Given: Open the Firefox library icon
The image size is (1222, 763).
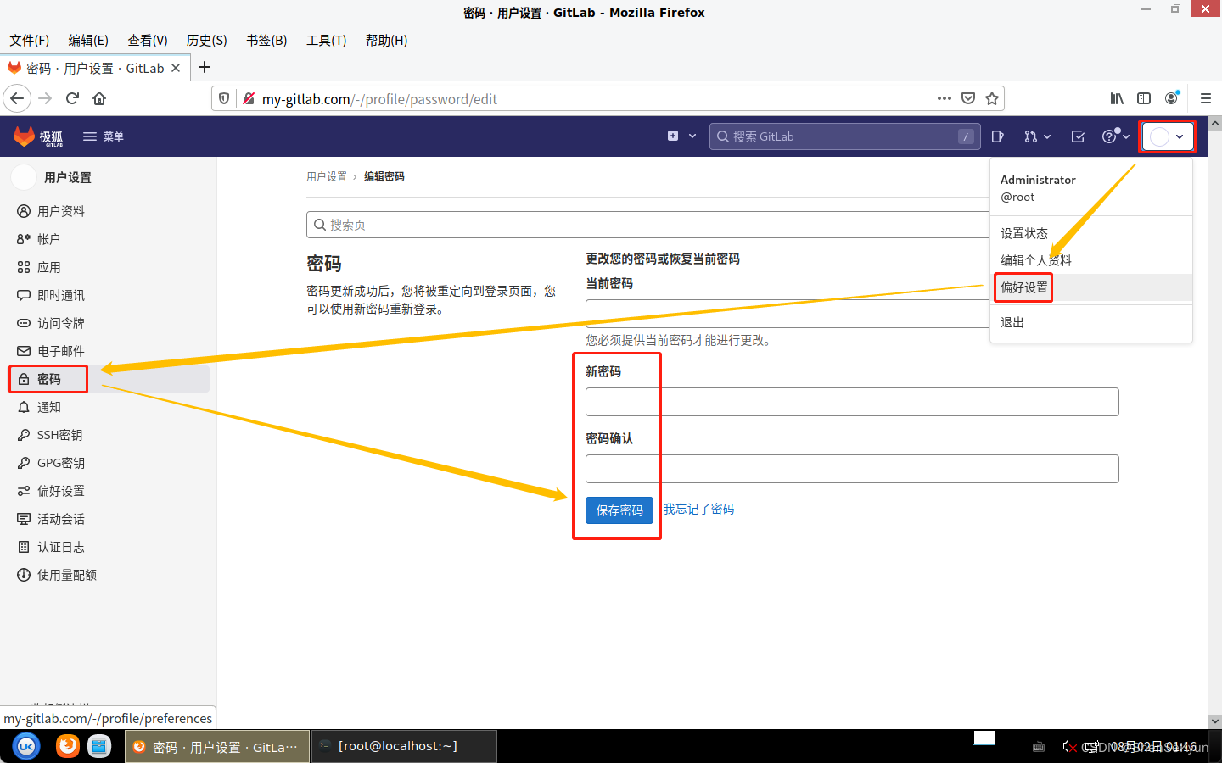Looking at the screenshot, I should coord(1117,98).
